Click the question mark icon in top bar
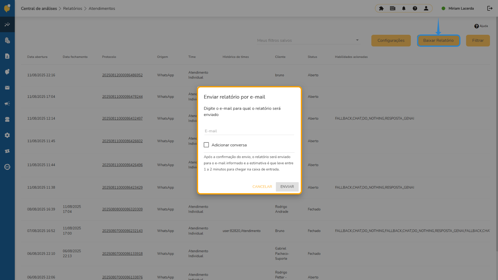This screenshot has height=280, width=498. tap(415, 8)
